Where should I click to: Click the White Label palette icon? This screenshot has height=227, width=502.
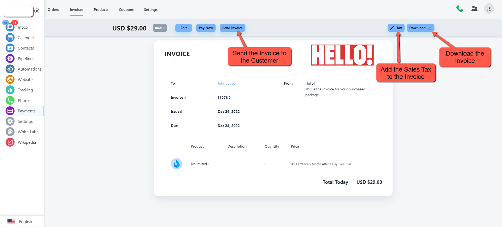[x=10, y=132]
